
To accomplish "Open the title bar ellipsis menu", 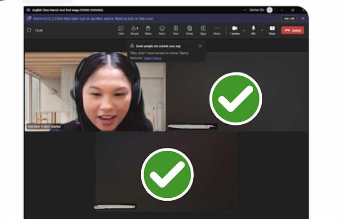I will [x=244, y=10].
